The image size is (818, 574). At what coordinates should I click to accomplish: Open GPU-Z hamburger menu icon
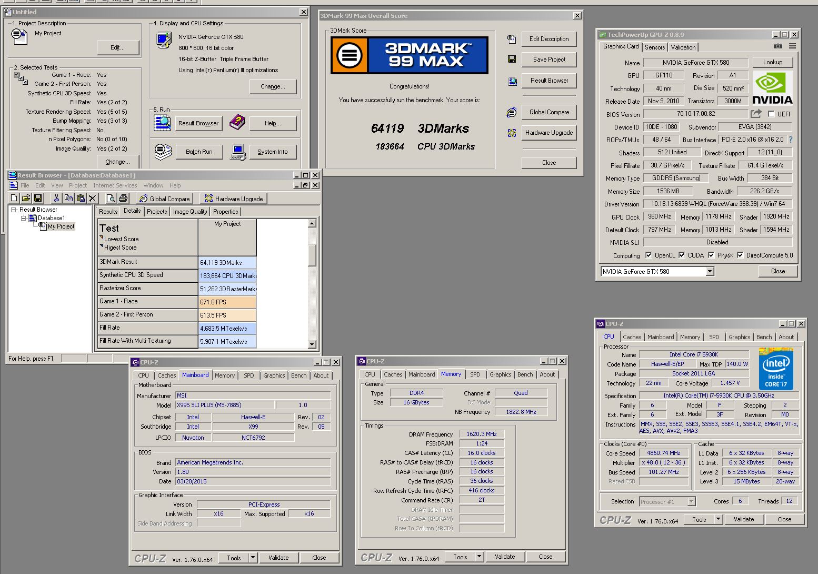click(792, 46)
